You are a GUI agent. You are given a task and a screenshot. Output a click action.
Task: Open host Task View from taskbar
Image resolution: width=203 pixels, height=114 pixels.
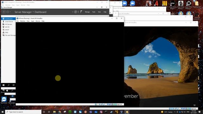(x=49, y=112)
